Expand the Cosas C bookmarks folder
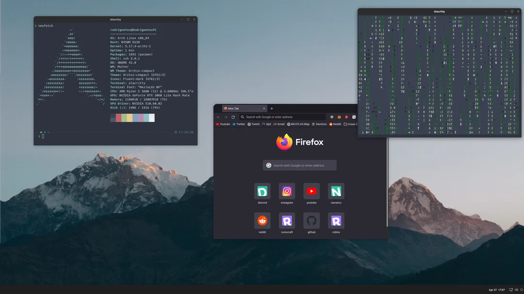The width and height of the screenshot is (524, 294). click(x=352, y=124)
